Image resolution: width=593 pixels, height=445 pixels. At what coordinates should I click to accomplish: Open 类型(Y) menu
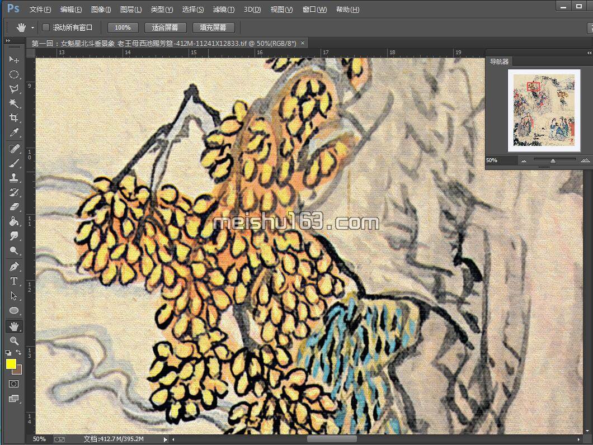(x=162, y=9)
